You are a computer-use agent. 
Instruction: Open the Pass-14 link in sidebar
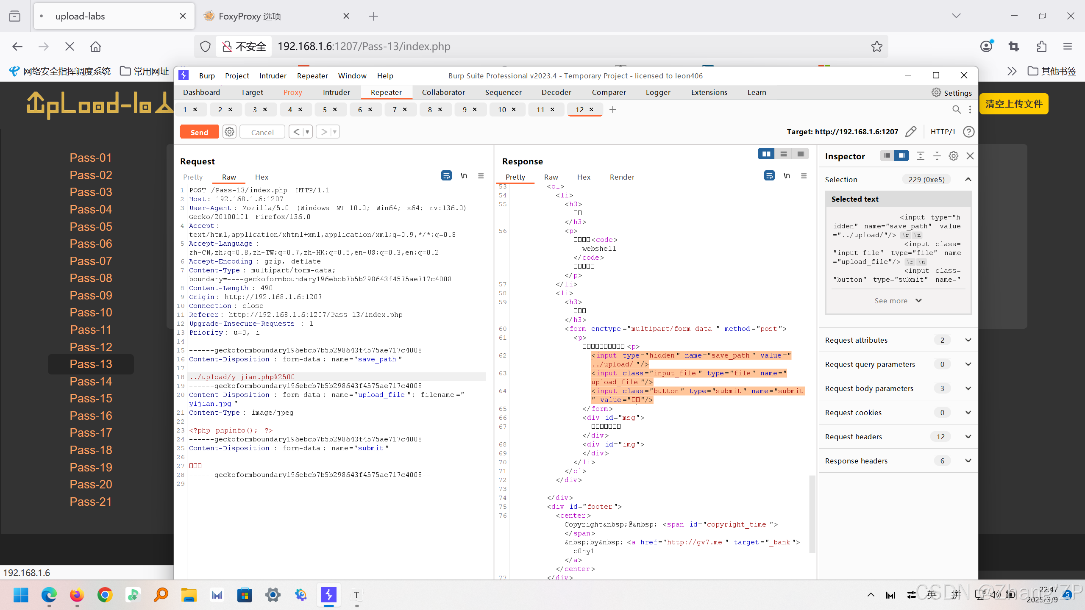[91, 381]
